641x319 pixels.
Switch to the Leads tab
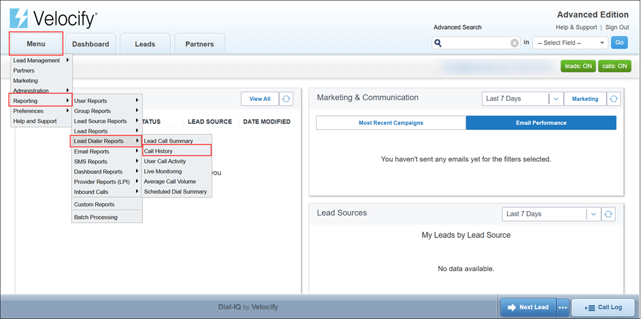[145, 44]
